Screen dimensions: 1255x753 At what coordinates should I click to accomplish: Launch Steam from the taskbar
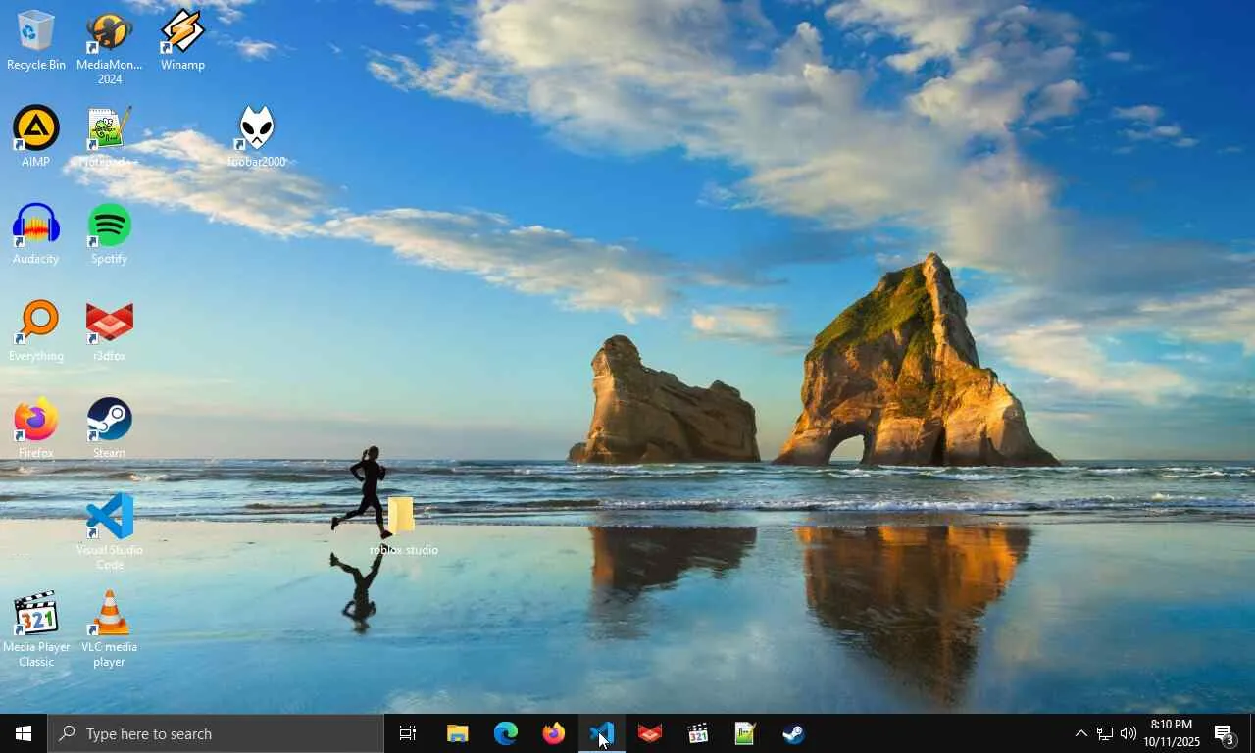tap(793, 733)
